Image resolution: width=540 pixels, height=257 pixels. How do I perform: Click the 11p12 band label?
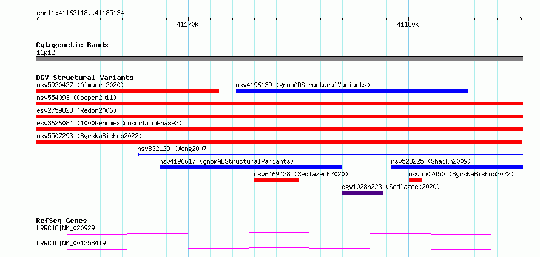pos(46,53)
